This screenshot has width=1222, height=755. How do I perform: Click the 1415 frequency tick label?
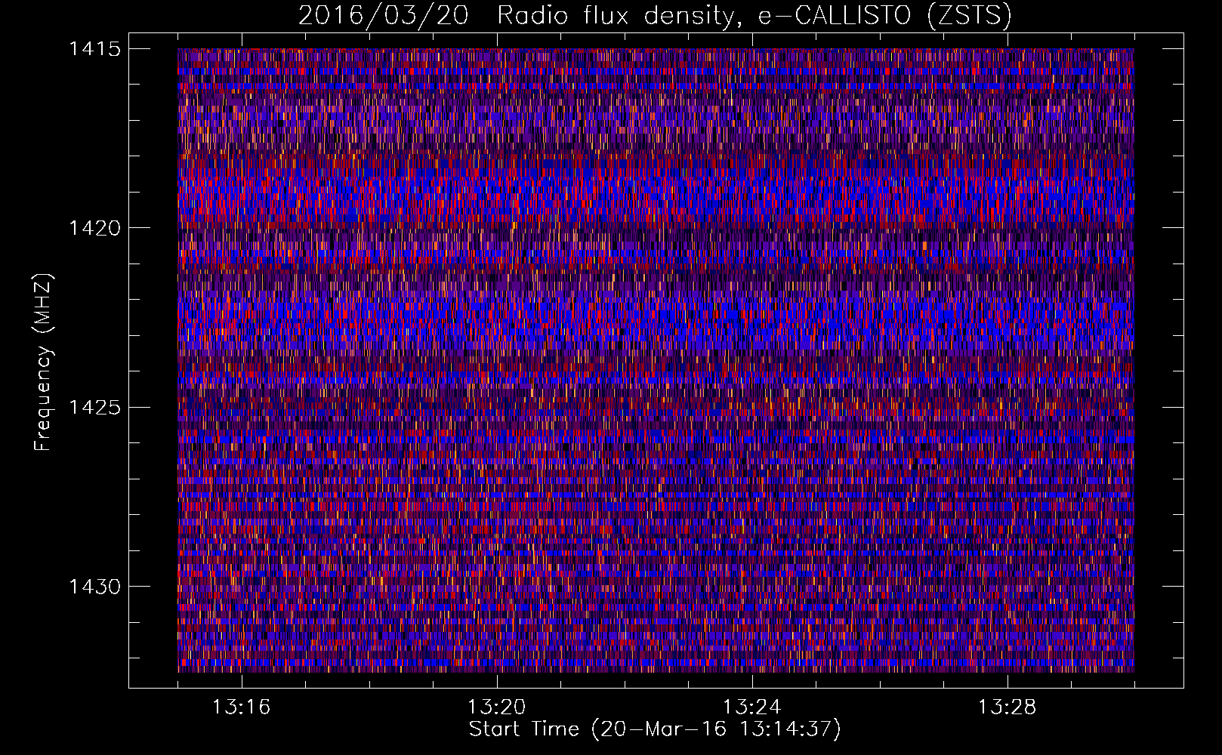point(95,49)
